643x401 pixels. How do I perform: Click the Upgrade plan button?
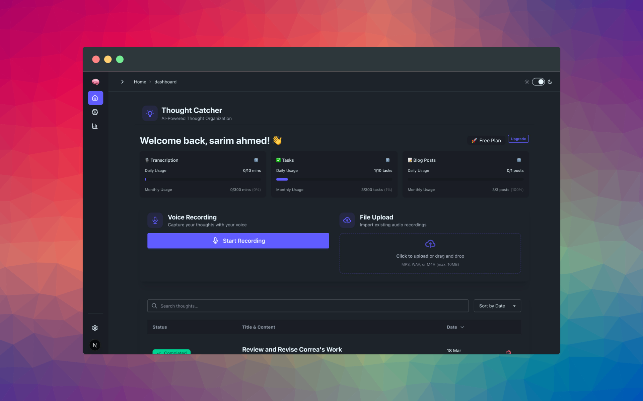(x=518, y=139)
